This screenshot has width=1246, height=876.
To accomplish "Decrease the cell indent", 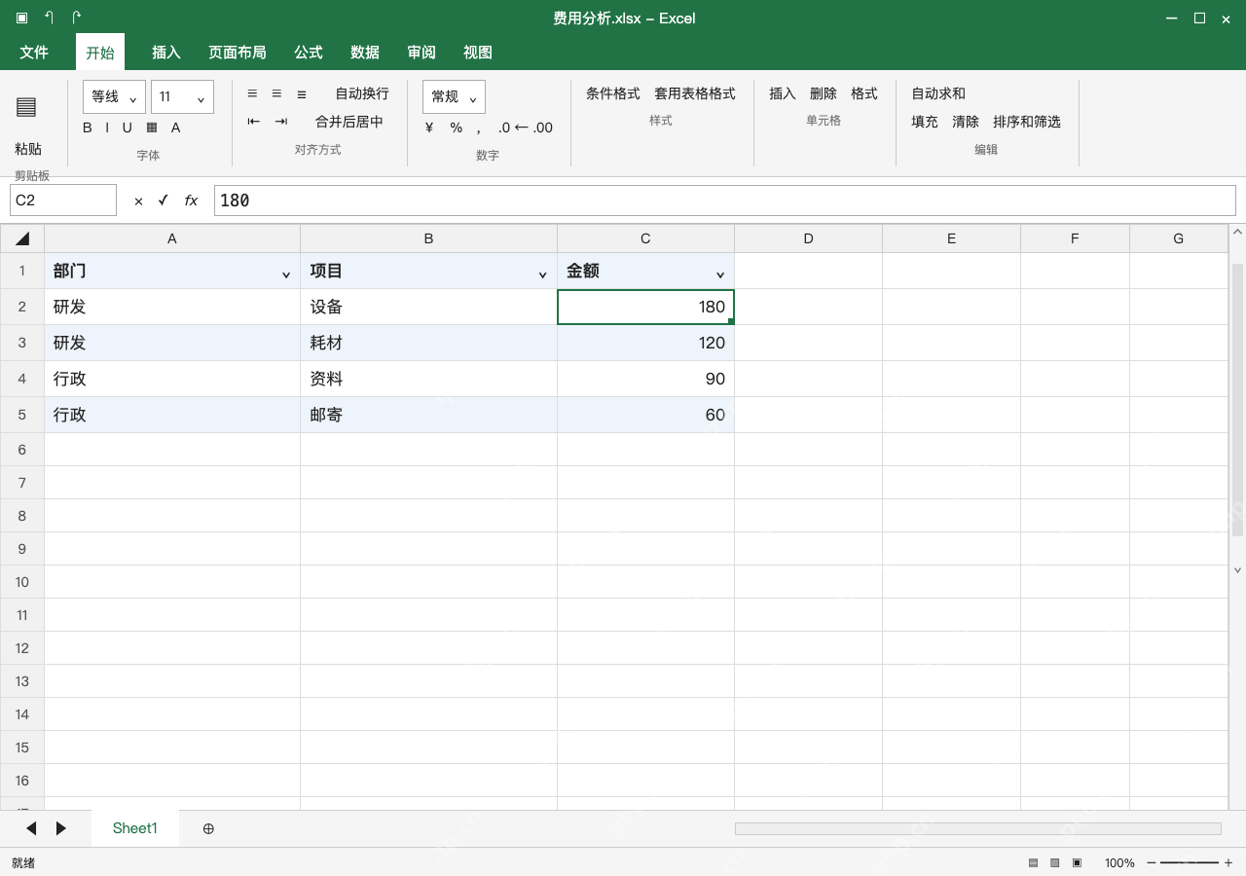I will pyautogui.click(x=253, y=122).
